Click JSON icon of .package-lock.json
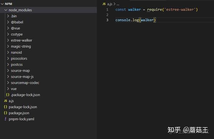 pos(7,95)
